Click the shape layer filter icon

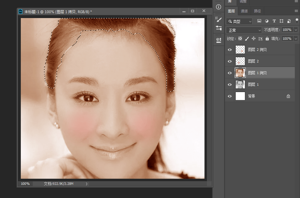pyautogui.click(x=281, y=21)
